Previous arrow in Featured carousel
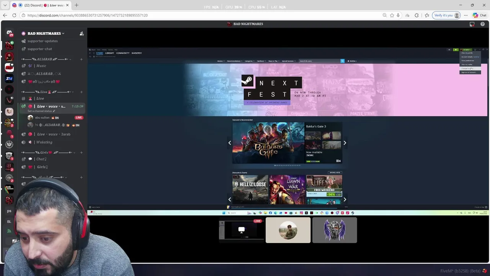This screenshot has width=490, height=276. [x=230, y=143]
